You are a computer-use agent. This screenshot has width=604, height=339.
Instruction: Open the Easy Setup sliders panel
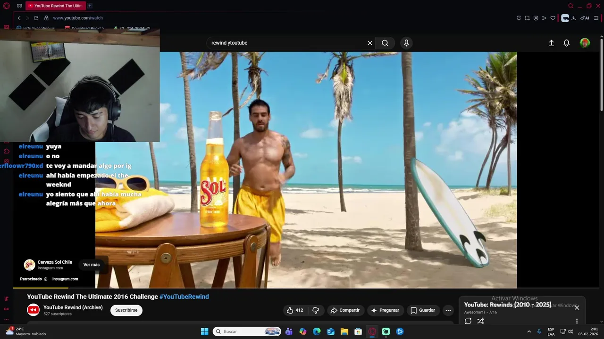point(597,18)
